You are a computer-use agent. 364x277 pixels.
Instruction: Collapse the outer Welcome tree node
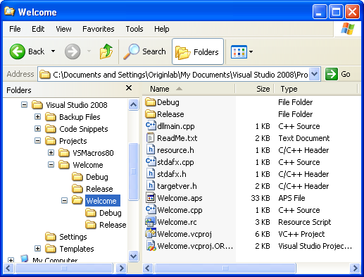[x=51, y=165]
